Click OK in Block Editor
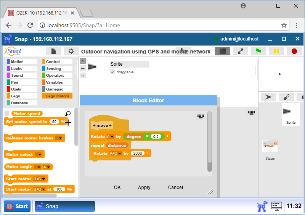 coord(117,188)
